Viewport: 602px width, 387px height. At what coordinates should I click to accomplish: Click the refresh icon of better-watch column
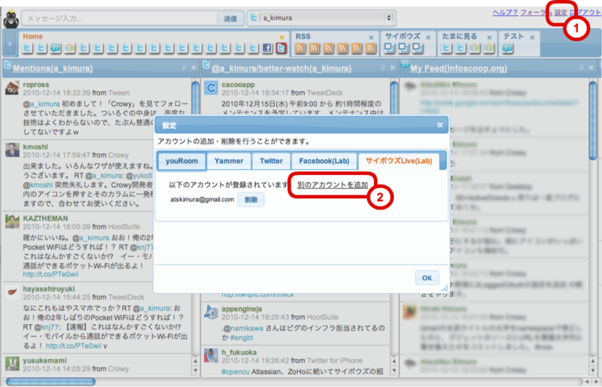click(383, 68)
